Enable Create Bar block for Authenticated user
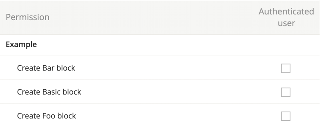Viewport: 320px width, 127px height. (286, 68)
